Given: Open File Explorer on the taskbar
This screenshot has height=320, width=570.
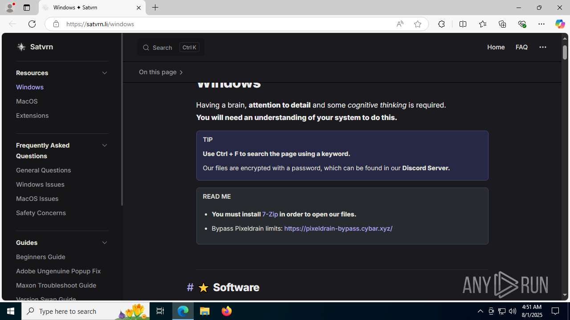Looking at the screenshot, I should point(205,311).
